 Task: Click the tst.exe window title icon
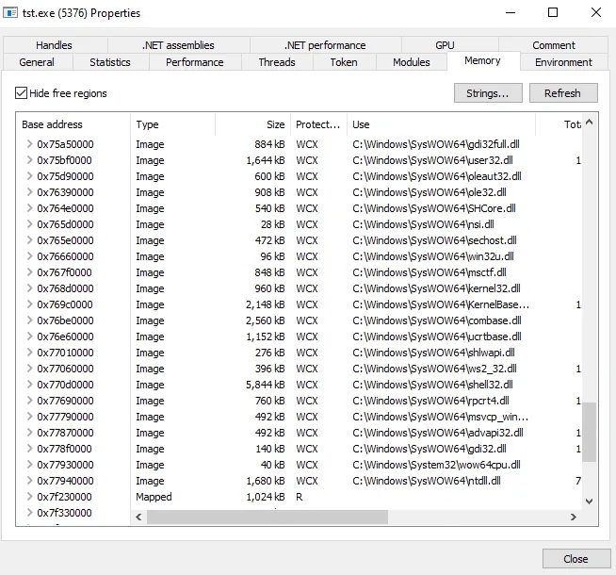(11, 13)
